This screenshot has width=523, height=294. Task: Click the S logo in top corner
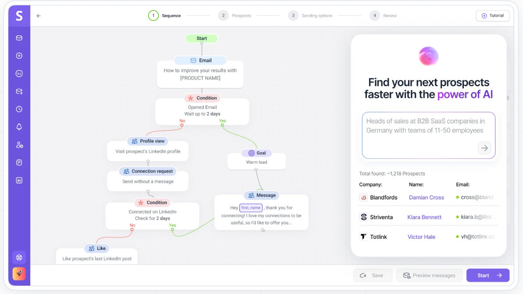[19, 16]
